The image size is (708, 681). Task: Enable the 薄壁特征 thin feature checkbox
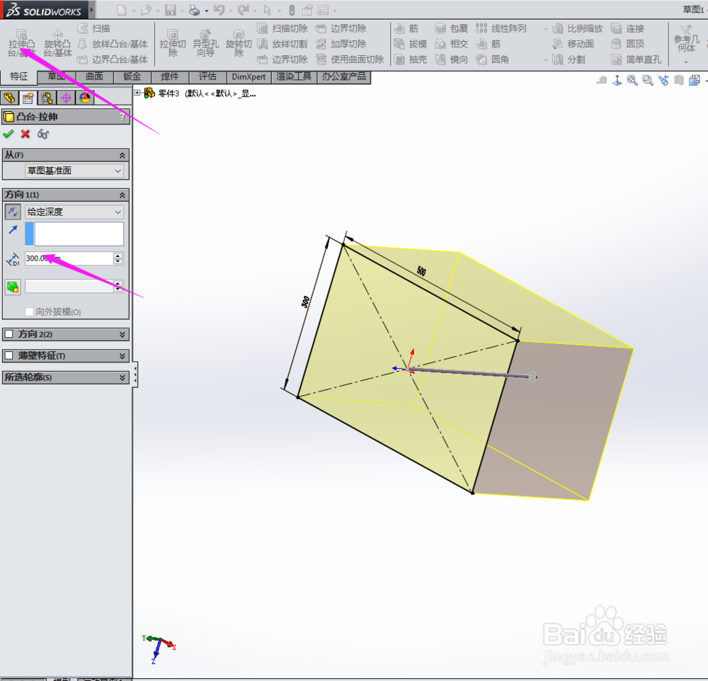(8, 356)
